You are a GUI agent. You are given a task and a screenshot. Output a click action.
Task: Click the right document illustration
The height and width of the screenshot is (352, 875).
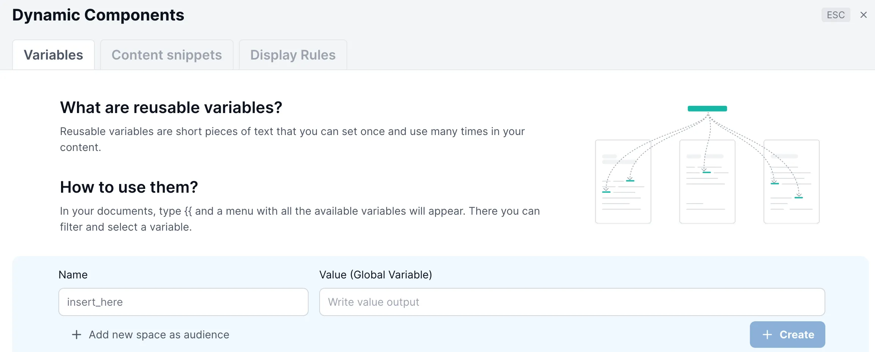(x=792, y=182)
